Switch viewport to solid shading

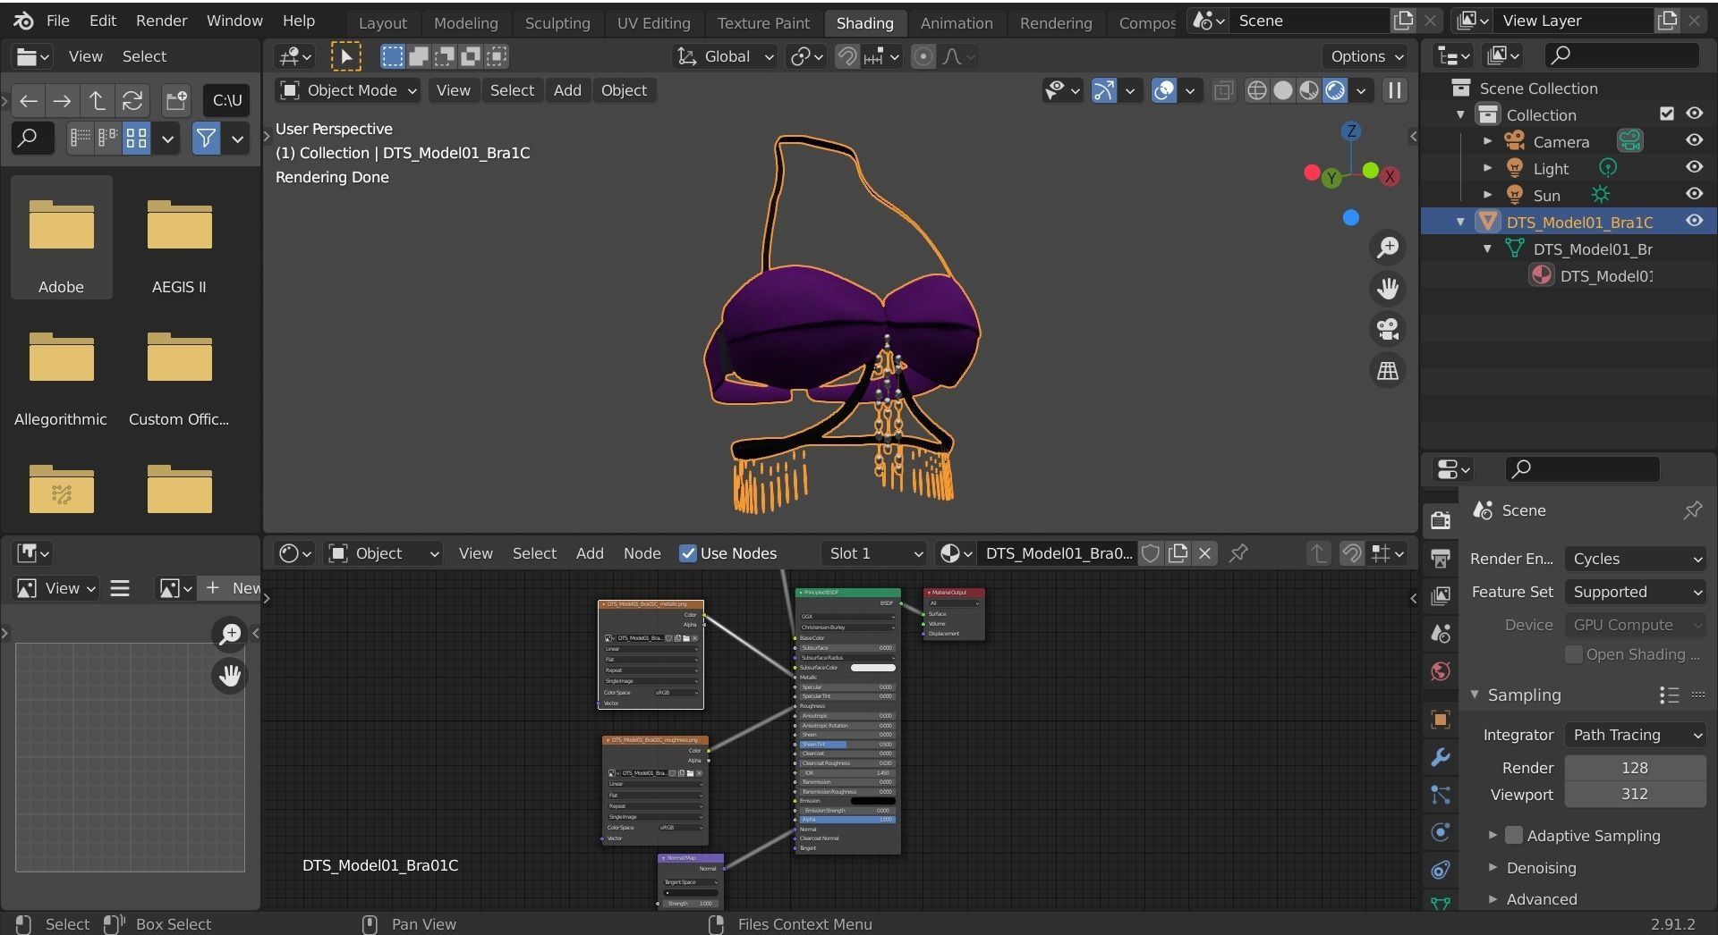(1282, 90)
